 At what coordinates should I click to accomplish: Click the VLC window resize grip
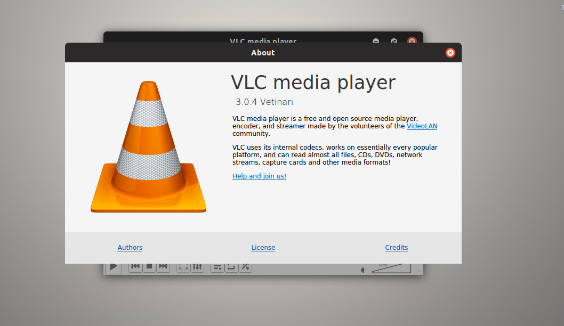tap(420, 271)
